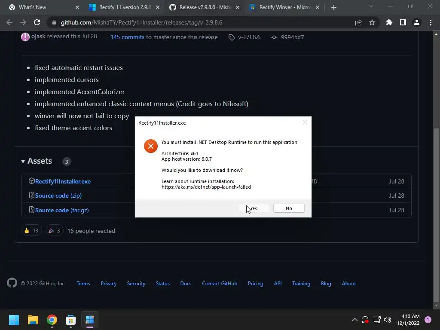Open API footer link
Screen dimensions: 440x330
278,284
